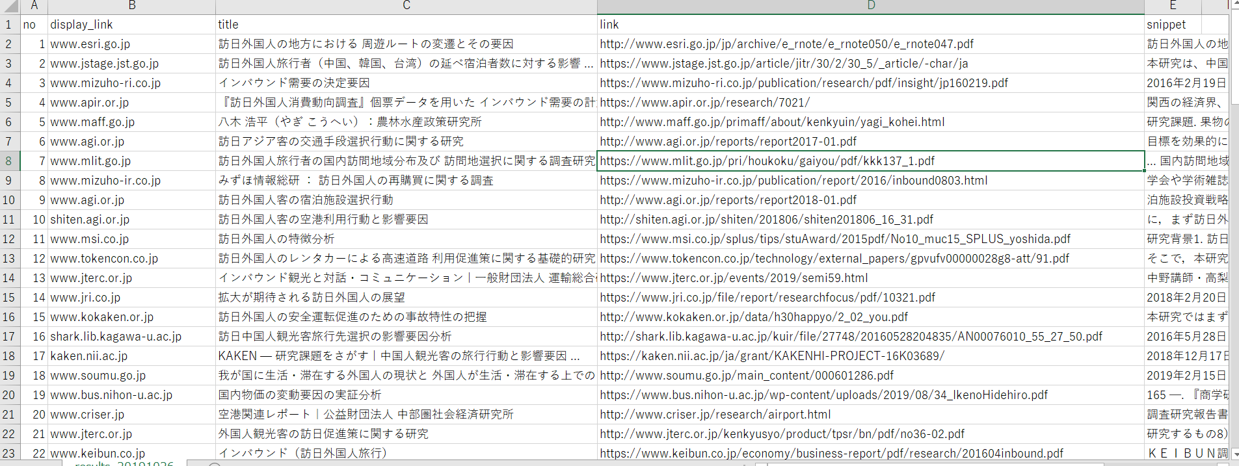Viewport: 1239px width, 466px height.
Task: Select column D header
Action: pos(871,6)
